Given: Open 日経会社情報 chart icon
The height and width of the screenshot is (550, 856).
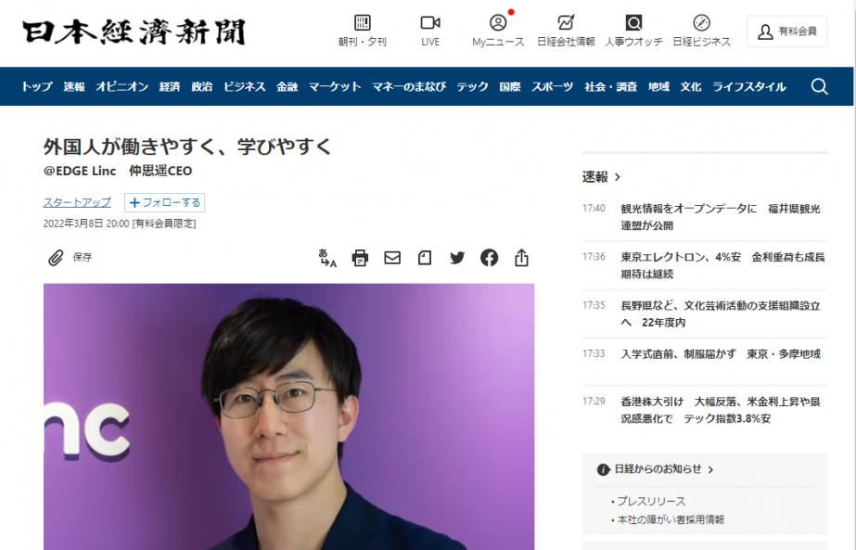Looking at the screenshot, I should coord(566,22).
